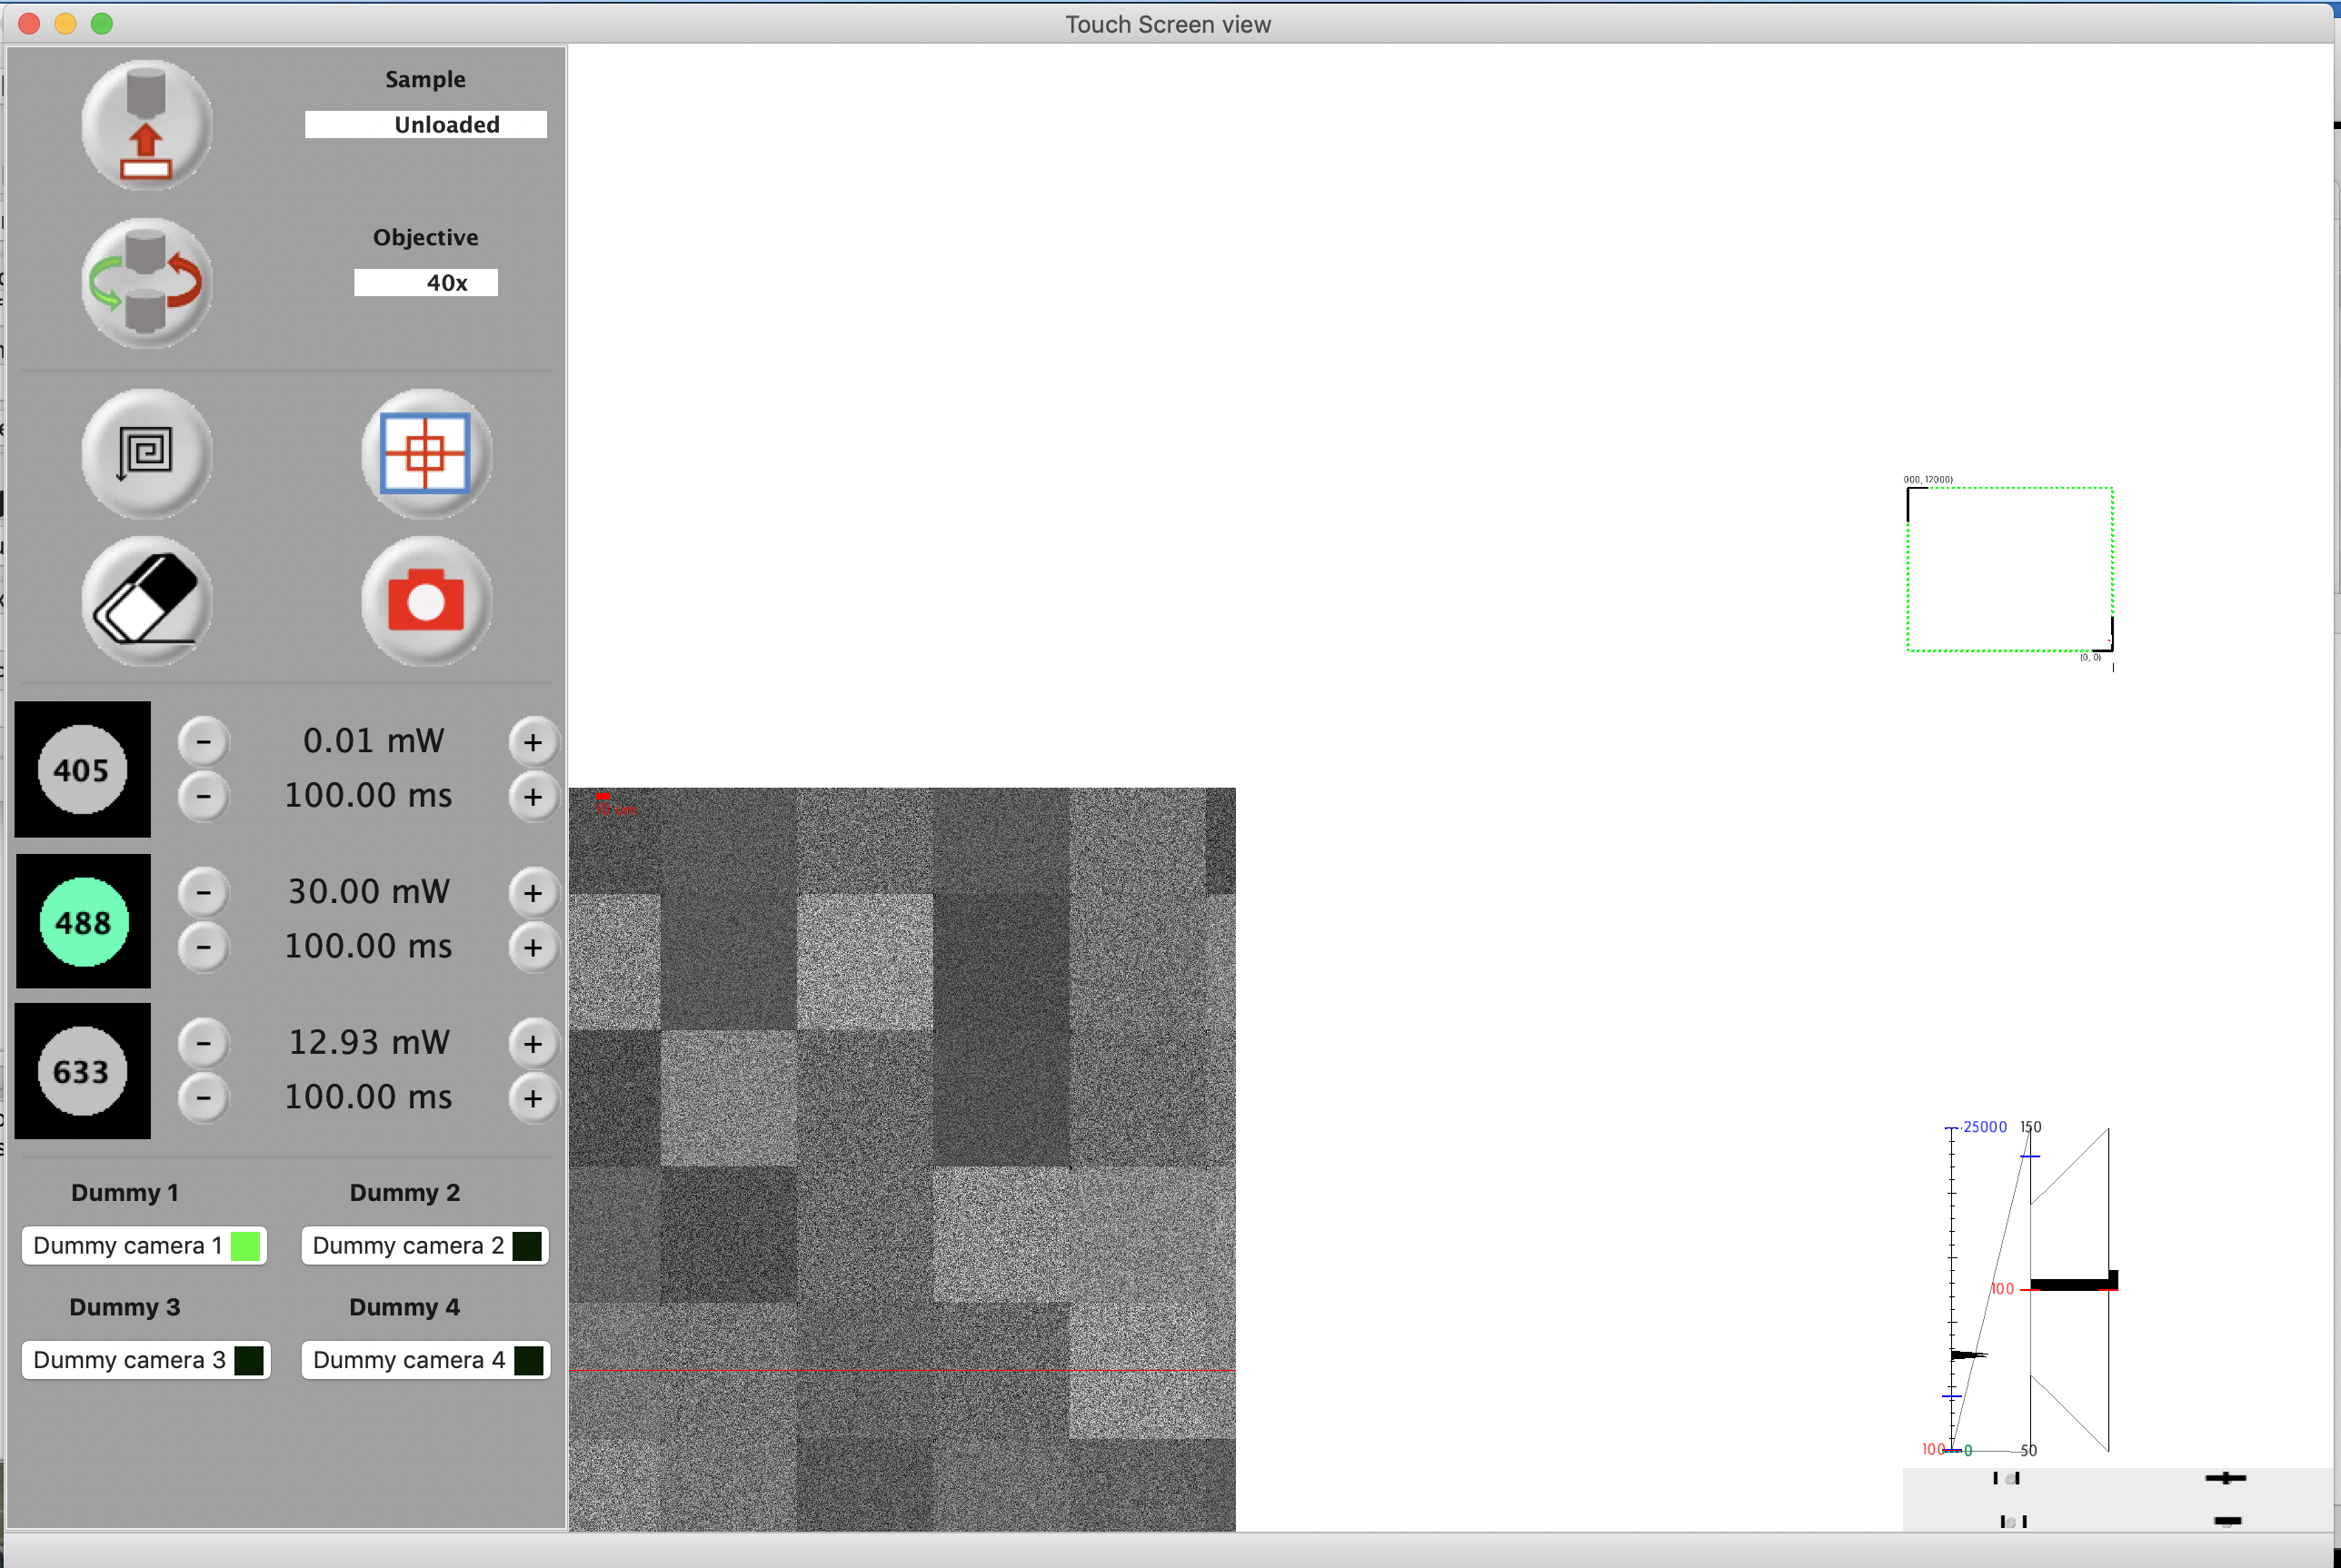Increase 405 laser power with plus

(533, 742)
